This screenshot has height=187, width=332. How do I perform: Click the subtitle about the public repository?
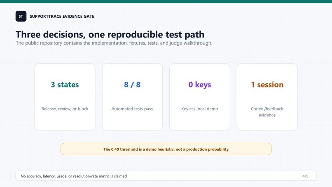pyautogui.click(x=114, y=43)
